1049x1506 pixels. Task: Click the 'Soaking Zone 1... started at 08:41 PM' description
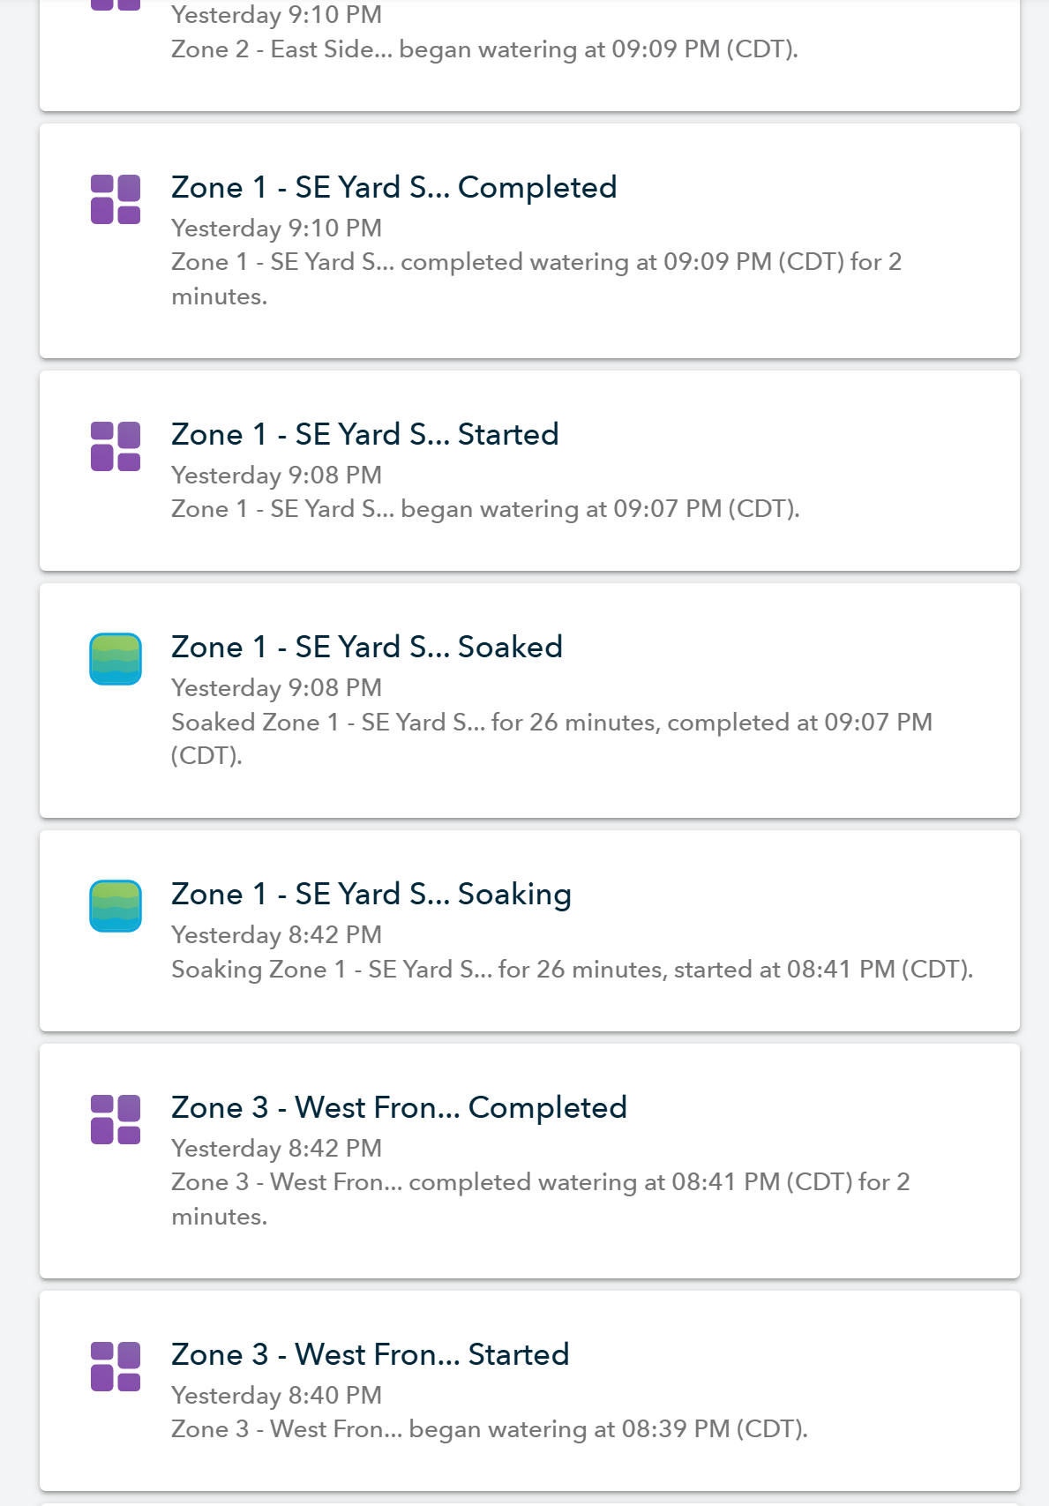[x=573, y=970]
